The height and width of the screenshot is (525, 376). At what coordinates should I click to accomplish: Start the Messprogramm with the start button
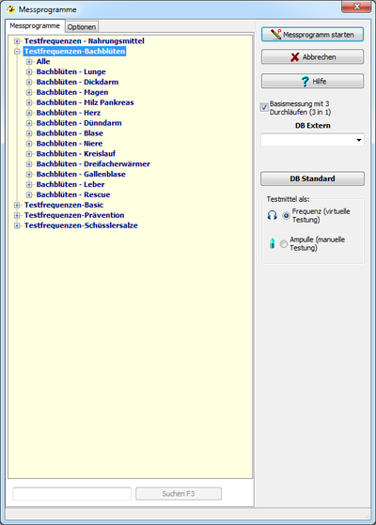point(312,35)
